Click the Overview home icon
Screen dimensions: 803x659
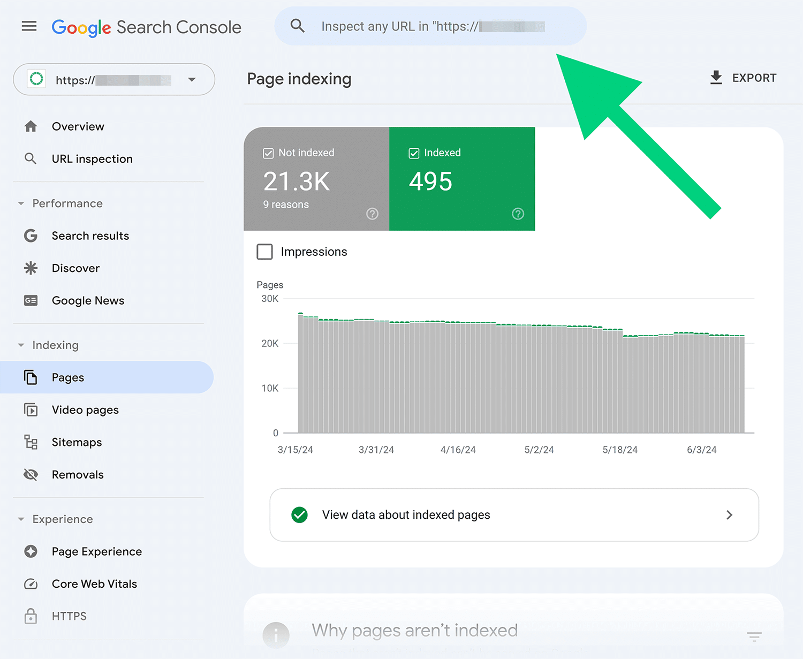pyautogui.click(x=31, y=126)
